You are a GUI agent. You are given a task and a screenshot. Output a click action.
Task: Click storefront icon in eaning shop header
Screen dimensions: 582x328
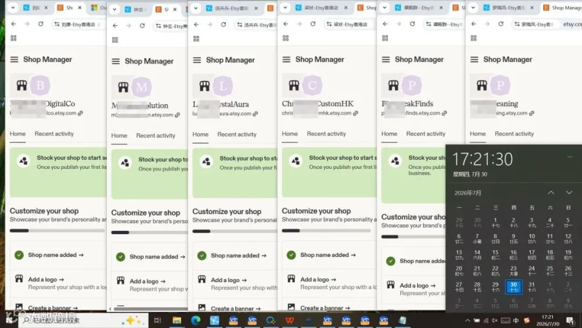coord(481,85)
